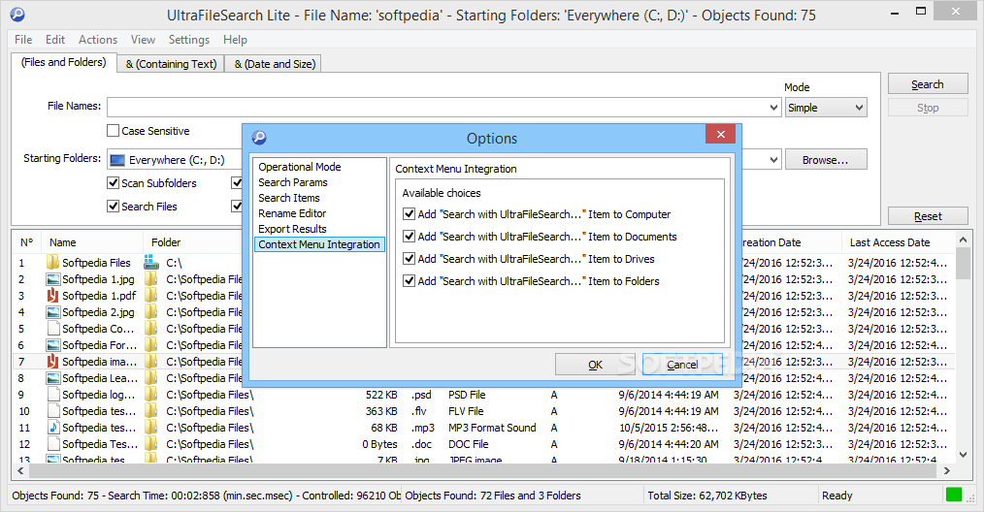Open the File menu
The height and width of the screenshot is (512, 984).
[x=23, y=40]
